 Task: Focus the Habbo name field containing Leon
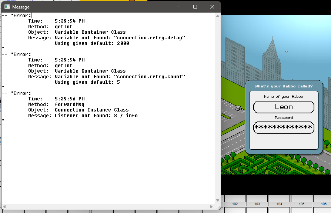[x=284, y=107]
